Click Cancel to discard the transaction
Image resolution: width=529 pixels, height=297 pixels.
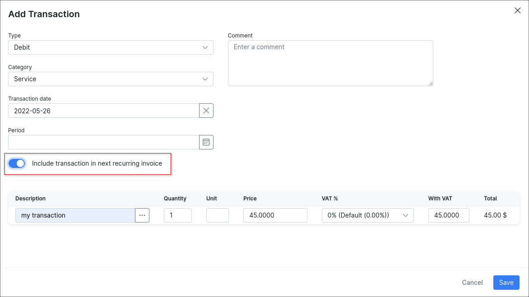[472, 283]
